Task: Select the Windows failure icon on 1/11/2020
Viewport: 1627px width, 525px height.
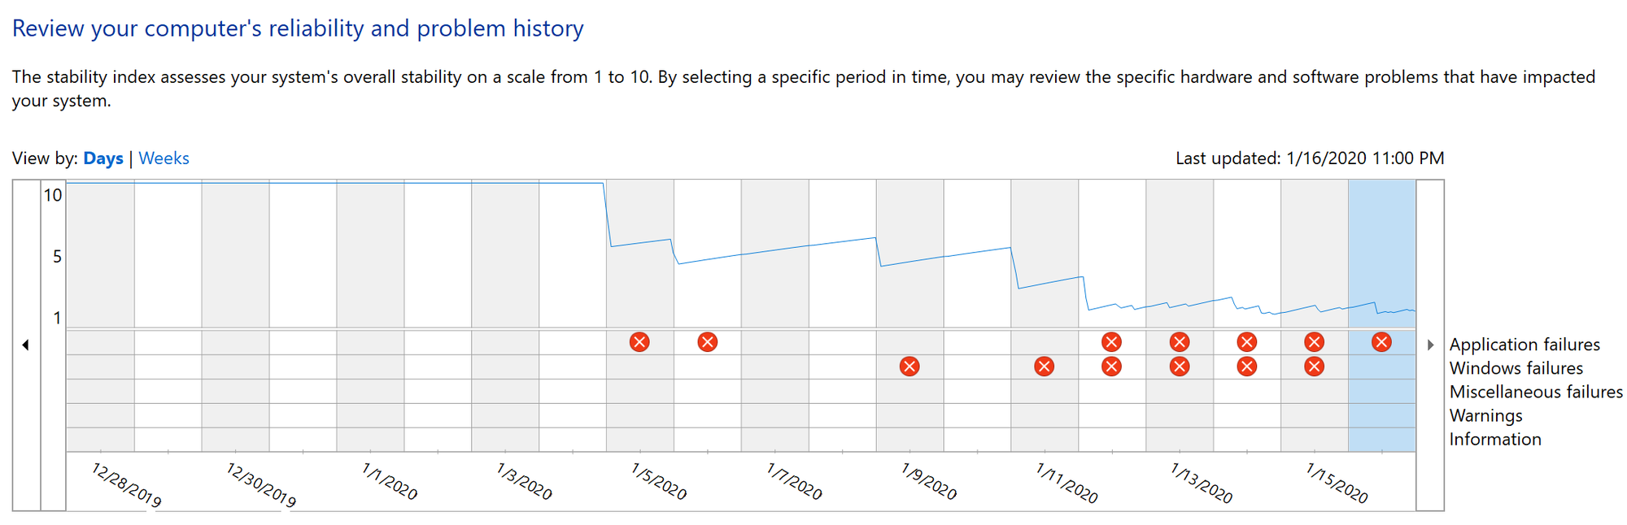Action: point(1045,367)
